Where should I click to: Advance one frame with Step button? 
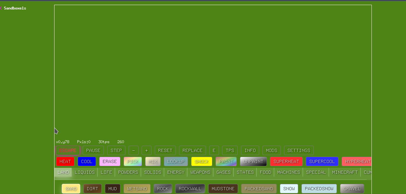(116, 150)
